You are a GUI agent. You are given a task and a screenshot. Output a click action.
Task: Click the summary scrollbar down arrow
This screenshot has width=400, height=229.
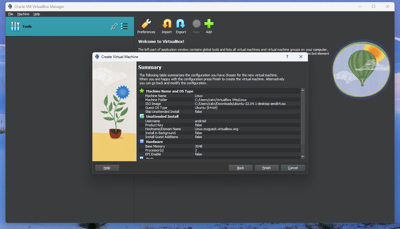tap(303, 157)
